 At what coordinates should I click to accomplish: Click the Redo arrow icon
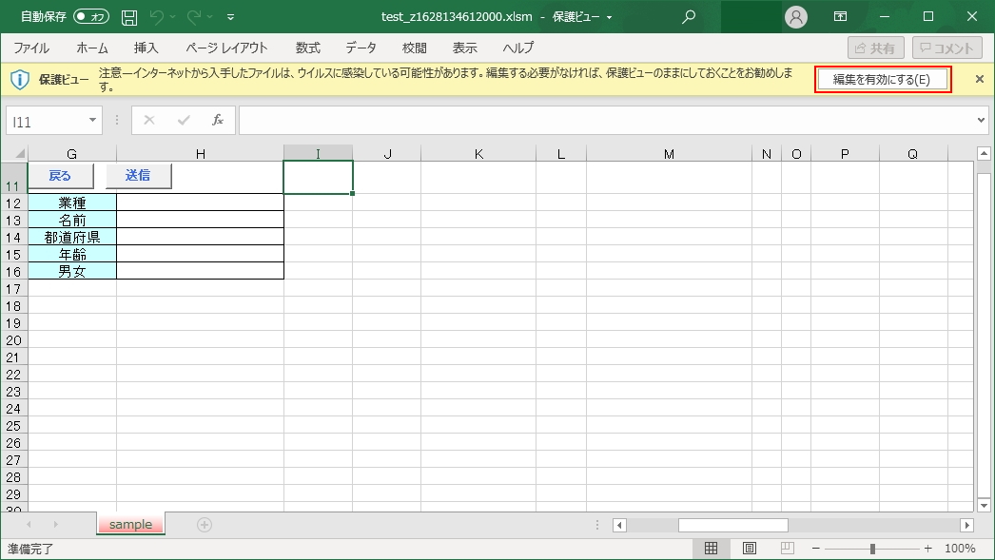point(194,17)
